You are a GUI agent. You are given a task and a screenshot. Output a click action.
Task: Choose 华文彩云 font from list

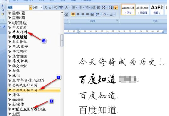34,22
